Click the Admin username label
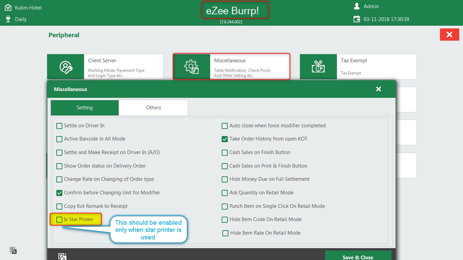The image size is (463, 260). (371, 6)
